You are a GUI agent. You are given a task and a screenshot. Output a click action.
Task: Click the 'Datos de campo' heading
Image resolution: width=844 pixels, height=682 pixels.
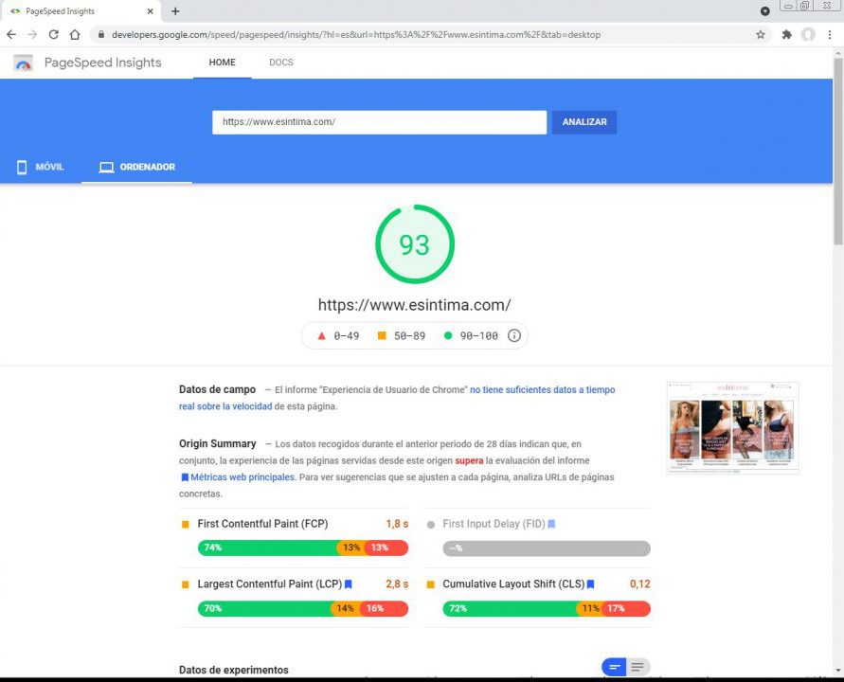coord(218,389)
